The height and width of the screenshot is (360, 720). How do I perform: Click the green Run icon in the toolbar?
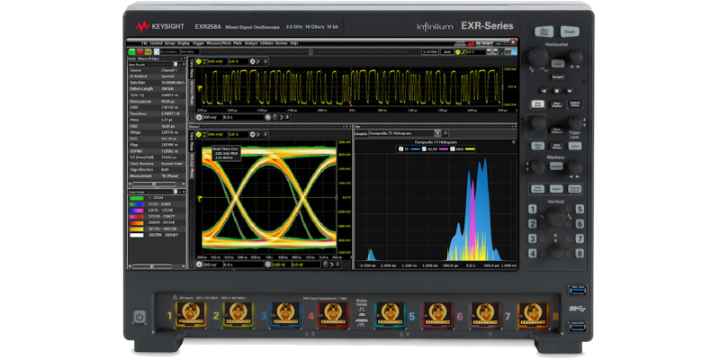(x=131, y=52)
